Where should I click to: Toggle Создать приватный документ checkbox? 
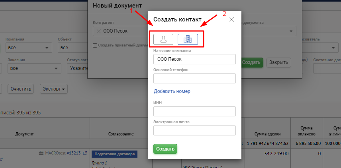[x=94, y=45]
